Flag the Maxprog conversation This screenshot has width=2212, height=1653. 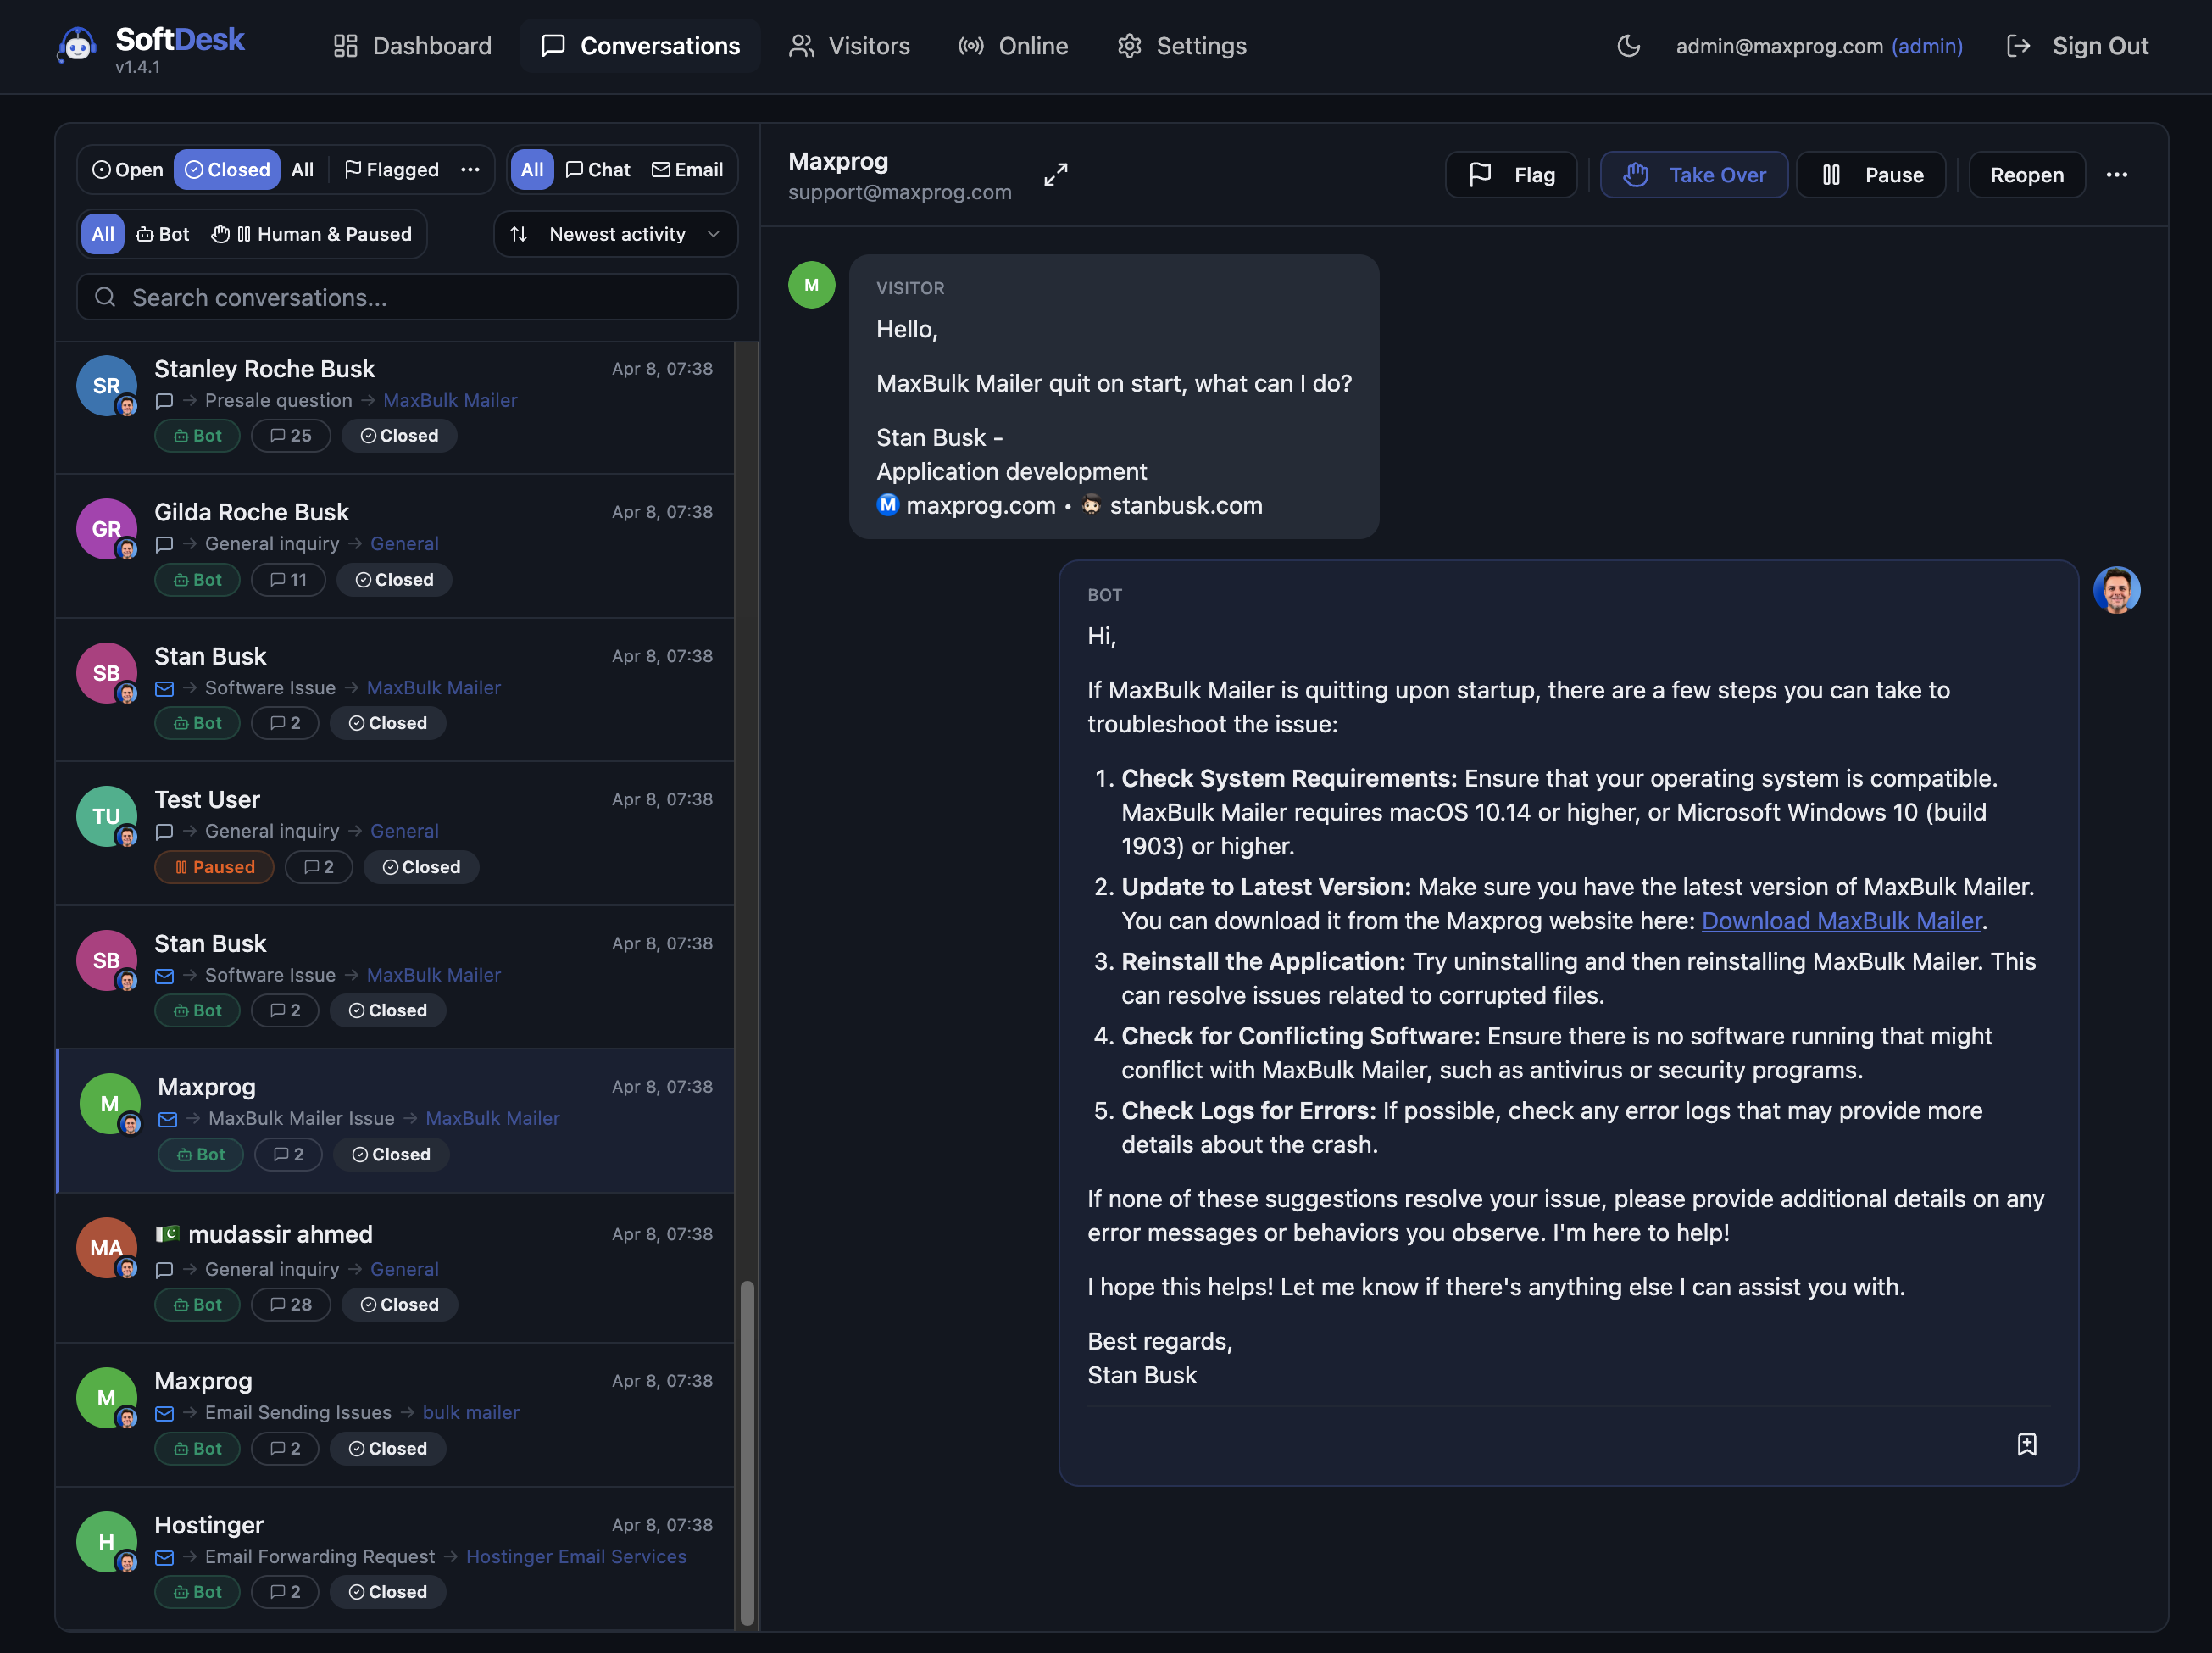point(1511,174)
